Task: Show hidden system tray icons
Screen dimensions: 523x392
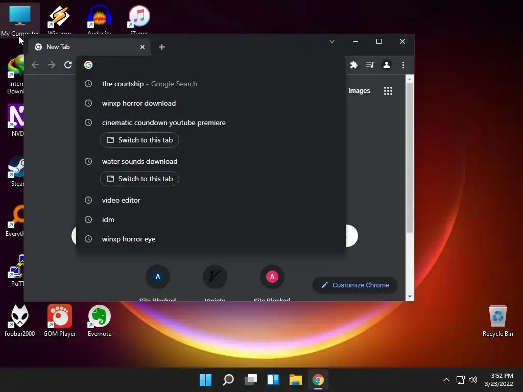Action: (x=446, y=380)
